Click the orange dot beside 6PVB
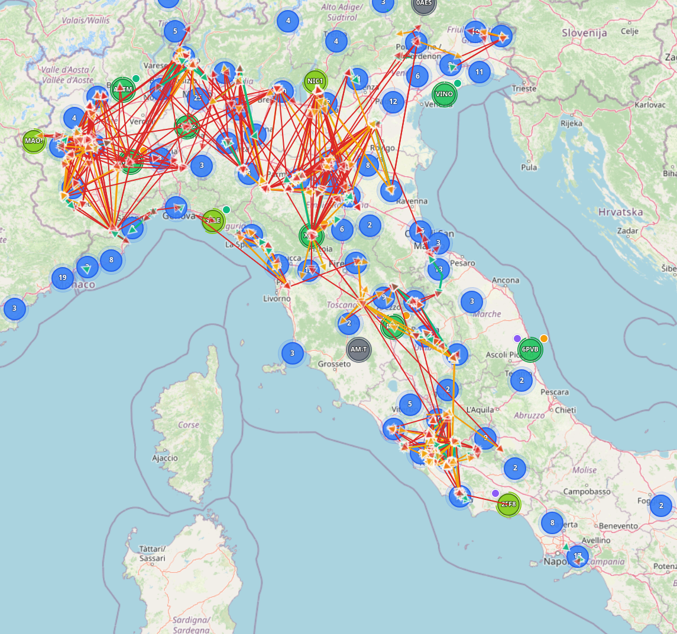Viewport: 677px width, 634px height. tap(544, 339)
